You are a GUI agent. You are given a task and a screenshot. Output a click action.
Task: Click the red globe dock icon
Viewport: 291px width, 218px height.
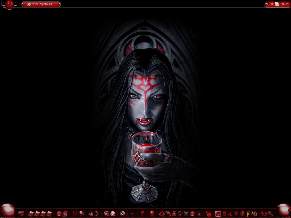[81, 213]
